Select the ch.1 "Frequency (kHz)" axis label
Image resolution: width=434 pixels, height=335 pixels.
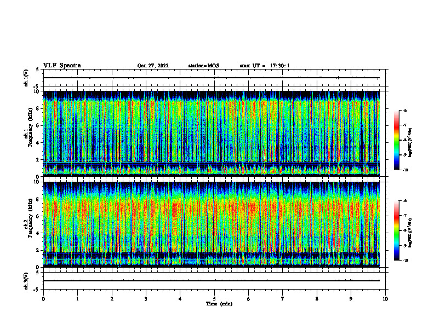click(x=30, y=127)
